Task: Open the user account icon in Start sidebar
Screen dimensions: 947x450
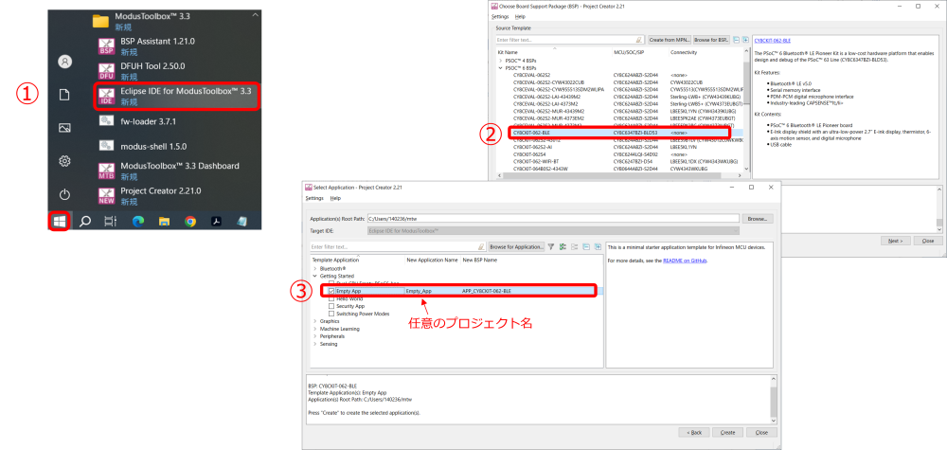Action: [65, 61]
